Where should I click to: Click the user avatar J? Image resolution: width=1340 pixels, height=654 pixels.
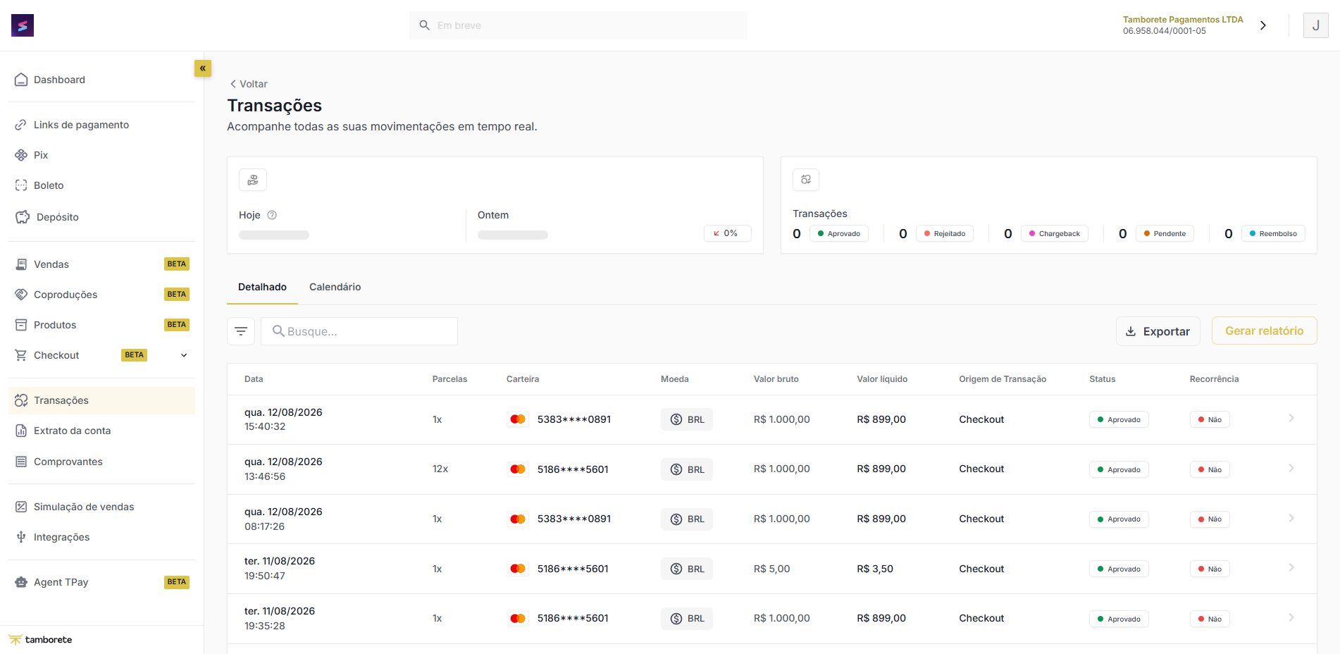click(x=1315, y=25)
